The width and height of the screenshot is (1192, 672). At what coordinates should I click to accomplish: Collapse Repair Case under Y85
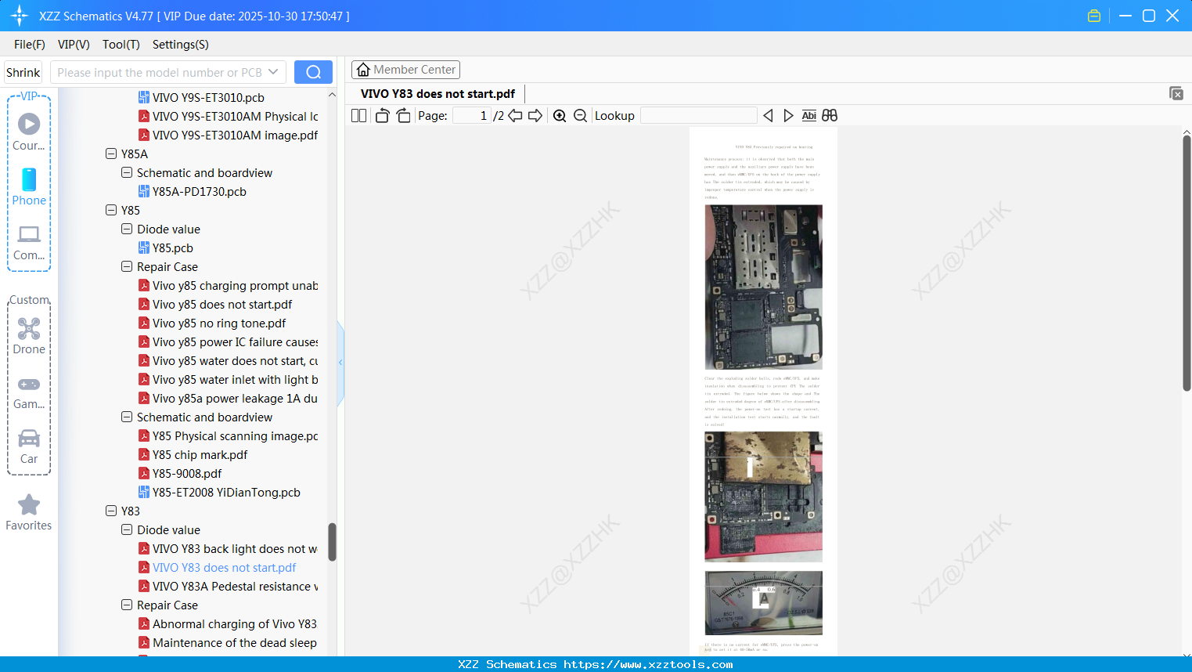point(127,266)
